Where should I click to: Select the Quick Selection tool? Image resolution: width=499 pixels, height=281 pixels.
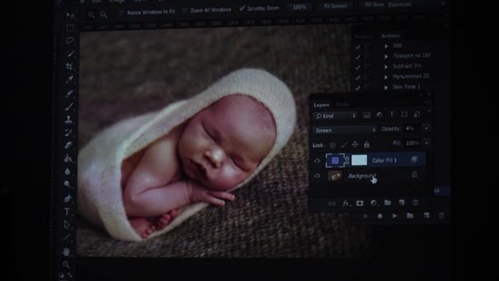(x=70, y=53)
